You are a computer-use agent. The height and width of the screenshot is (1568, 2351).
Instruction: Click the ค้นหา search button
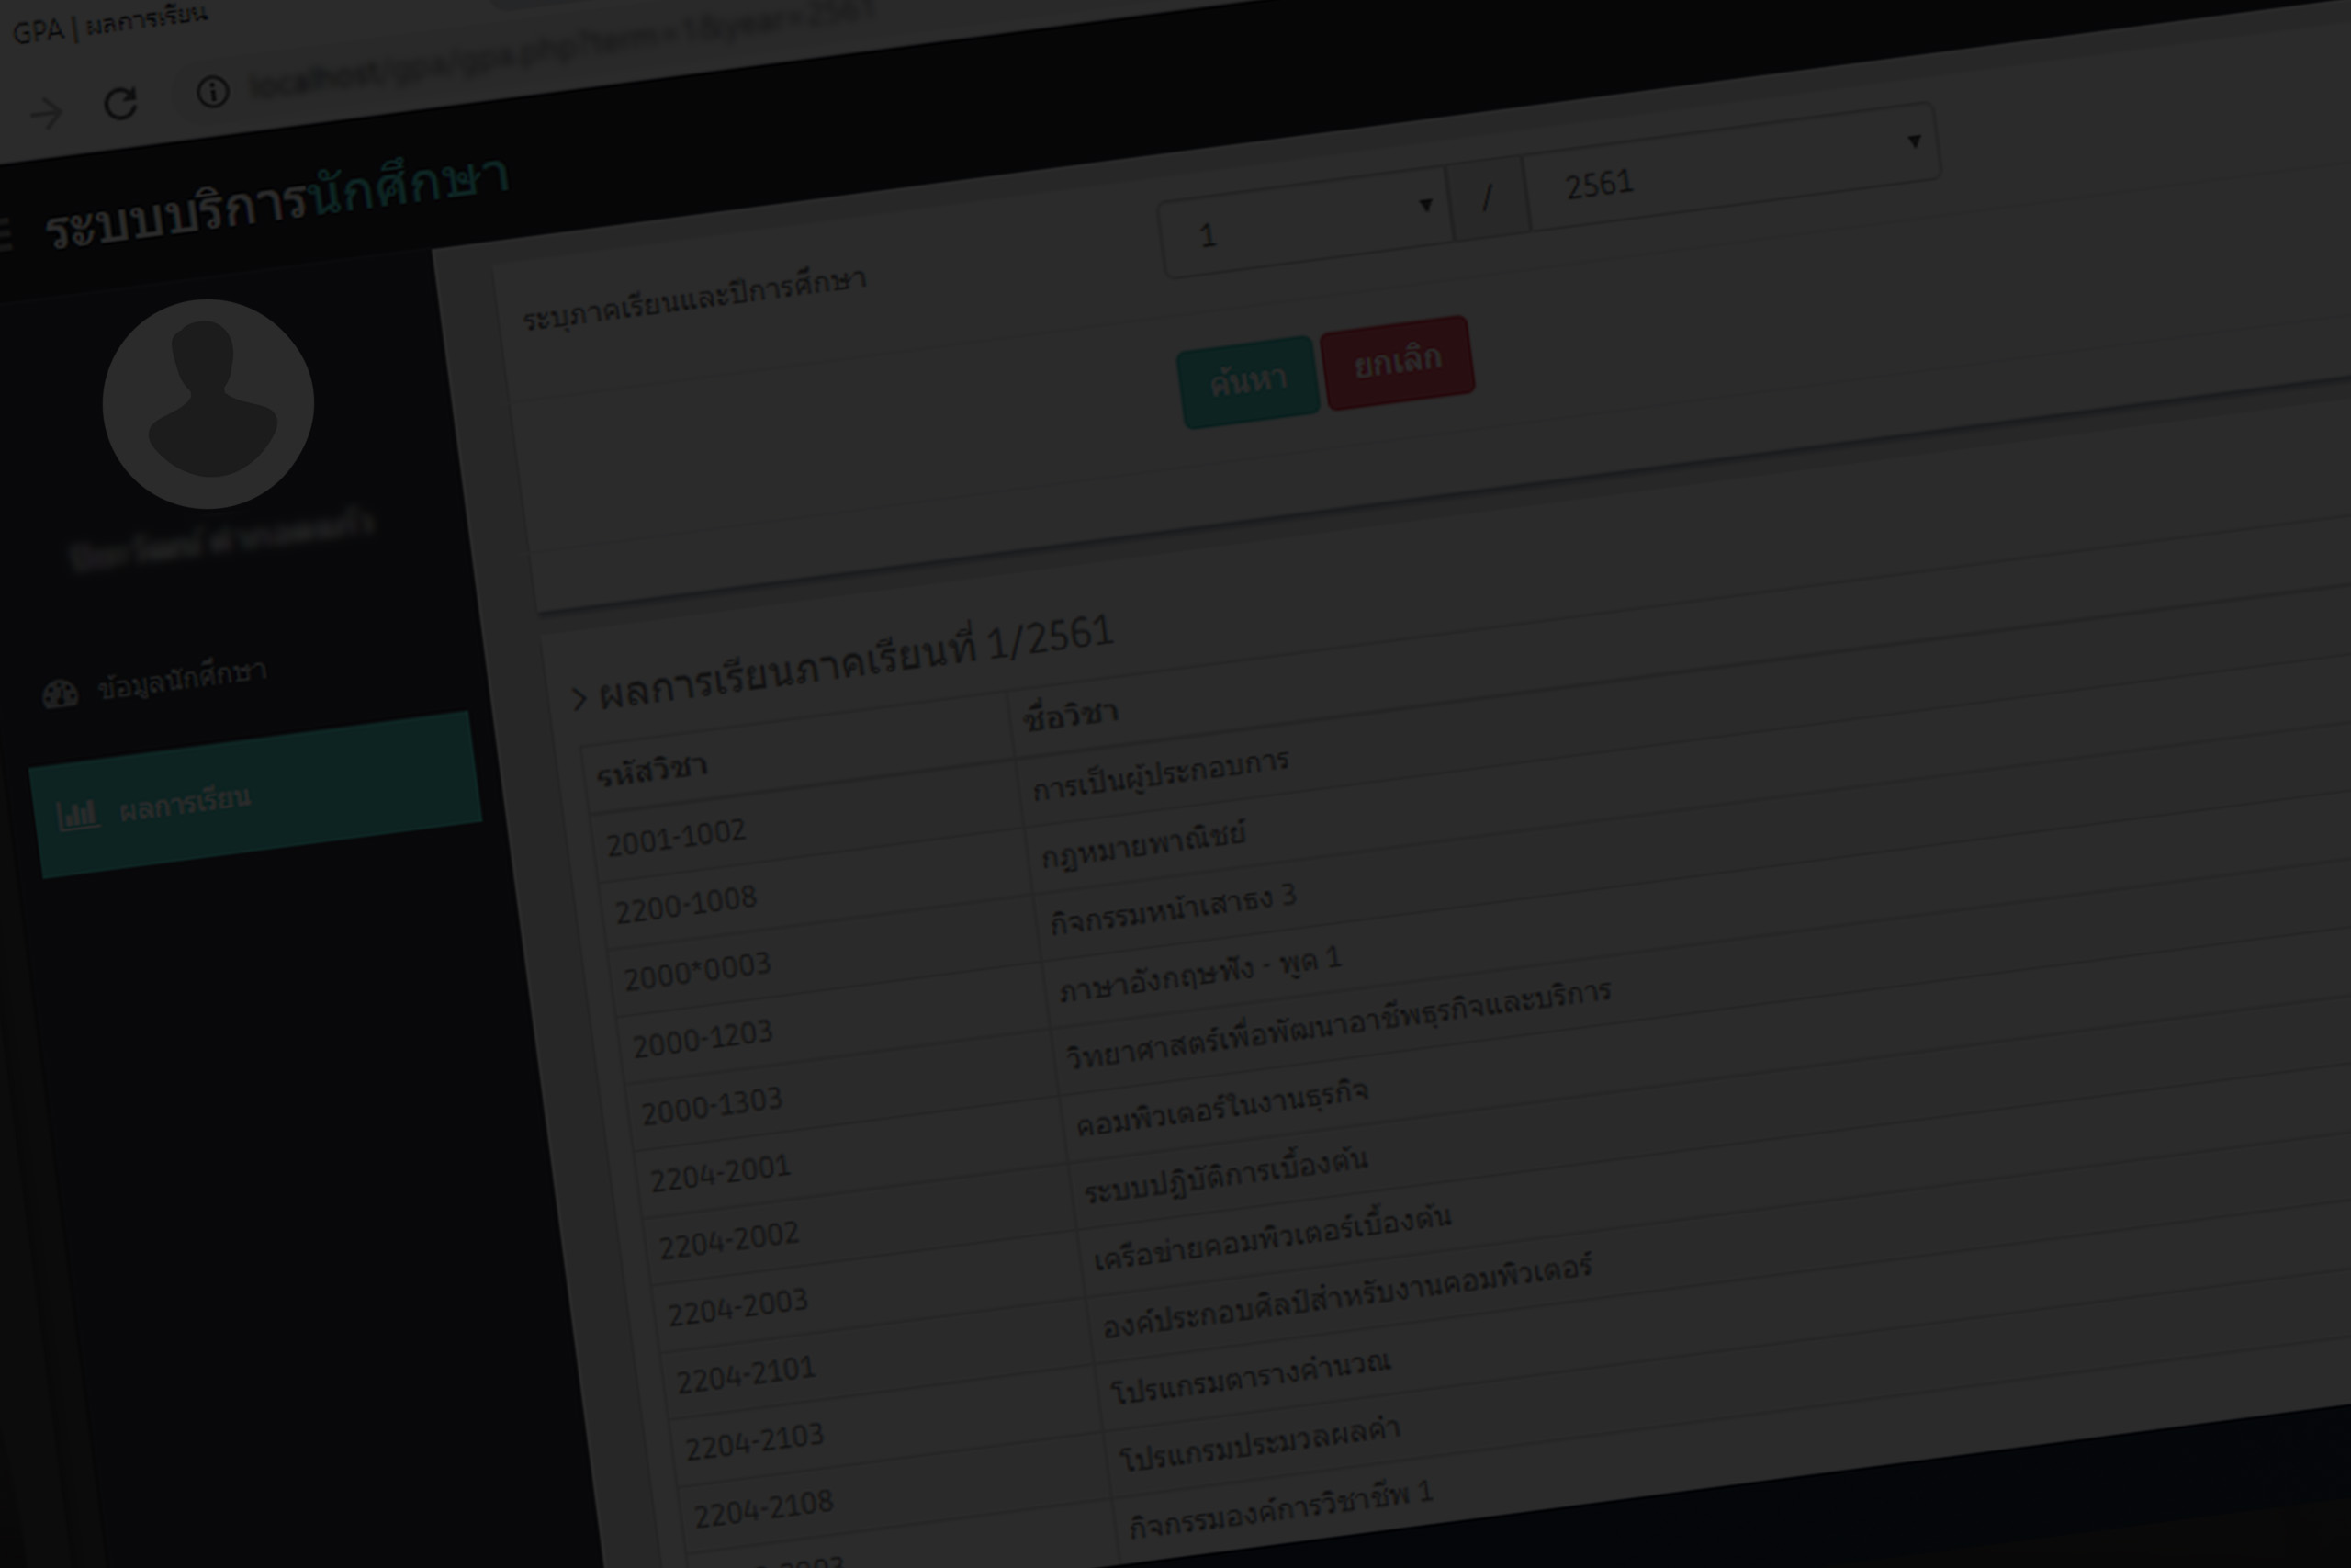click(x=1248, y=382)
